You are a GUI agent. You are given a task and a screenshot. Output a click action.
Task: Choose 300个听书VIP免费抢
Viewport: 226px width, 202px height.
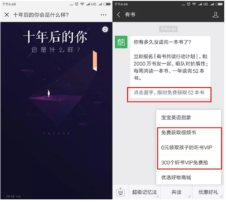pos(188,162)
